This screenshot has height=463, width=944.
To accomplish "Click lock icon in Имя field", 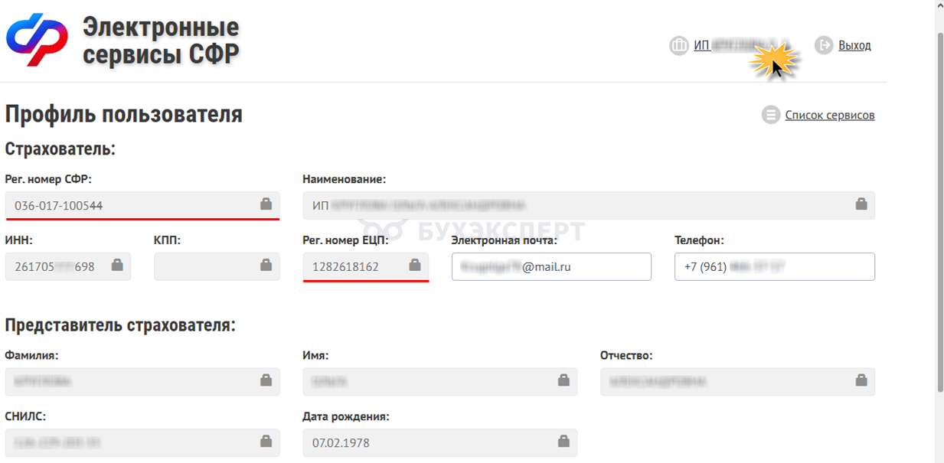I will pos(563,380).
